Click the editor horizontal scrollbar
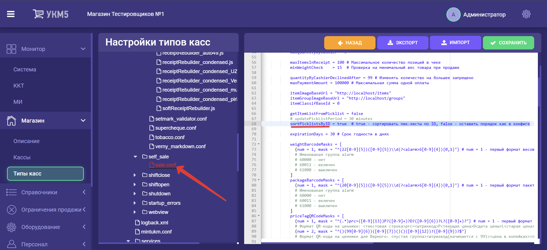 317,243
